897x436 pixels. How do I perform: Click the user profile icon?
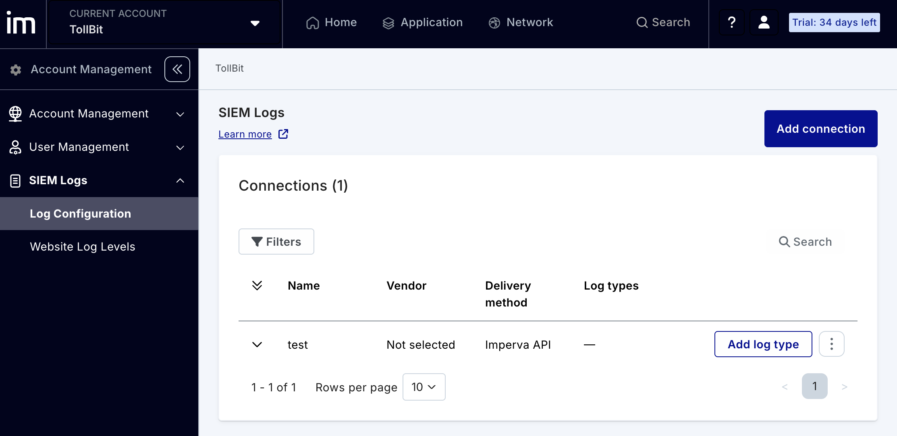pos(764,23)
